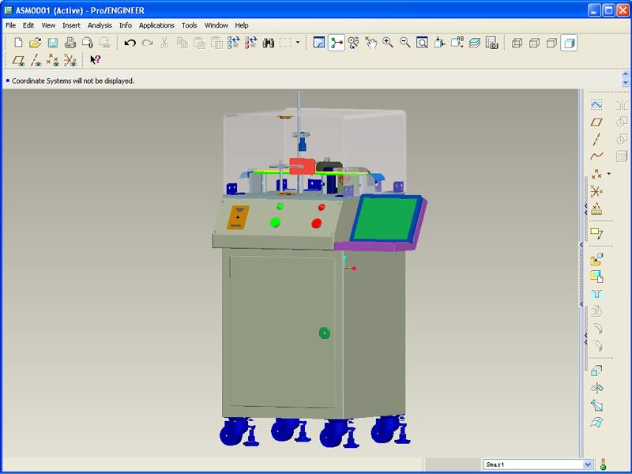Open the Smart selection filter dropdown
This screenshot has height=474, width=632.
[x=587, y=465]
